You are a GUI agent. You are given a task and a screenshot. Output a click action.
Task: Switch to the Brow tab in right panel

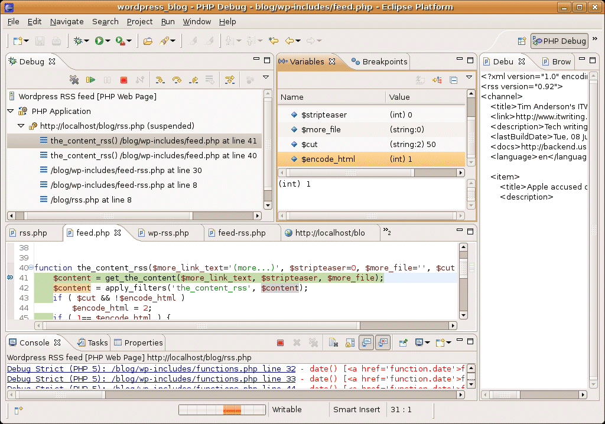[x=557, y=62]
